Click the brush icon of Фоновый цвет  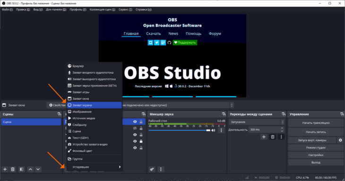coord(69,151)
